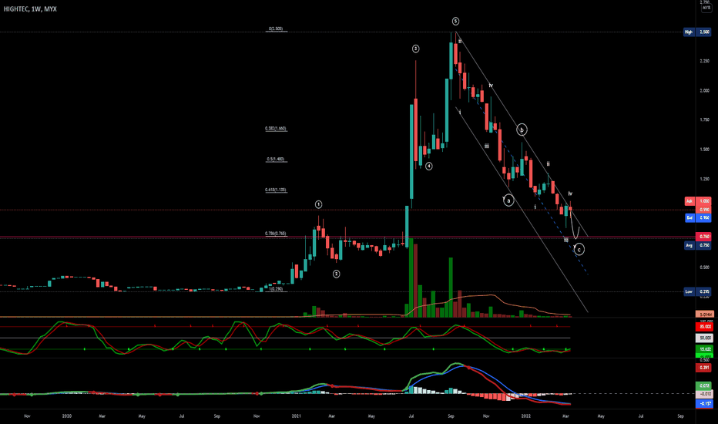Viewport: 718px width, 424px height.
Task: Click the 1.750 price scale tick
Action: tap(704, 119)
